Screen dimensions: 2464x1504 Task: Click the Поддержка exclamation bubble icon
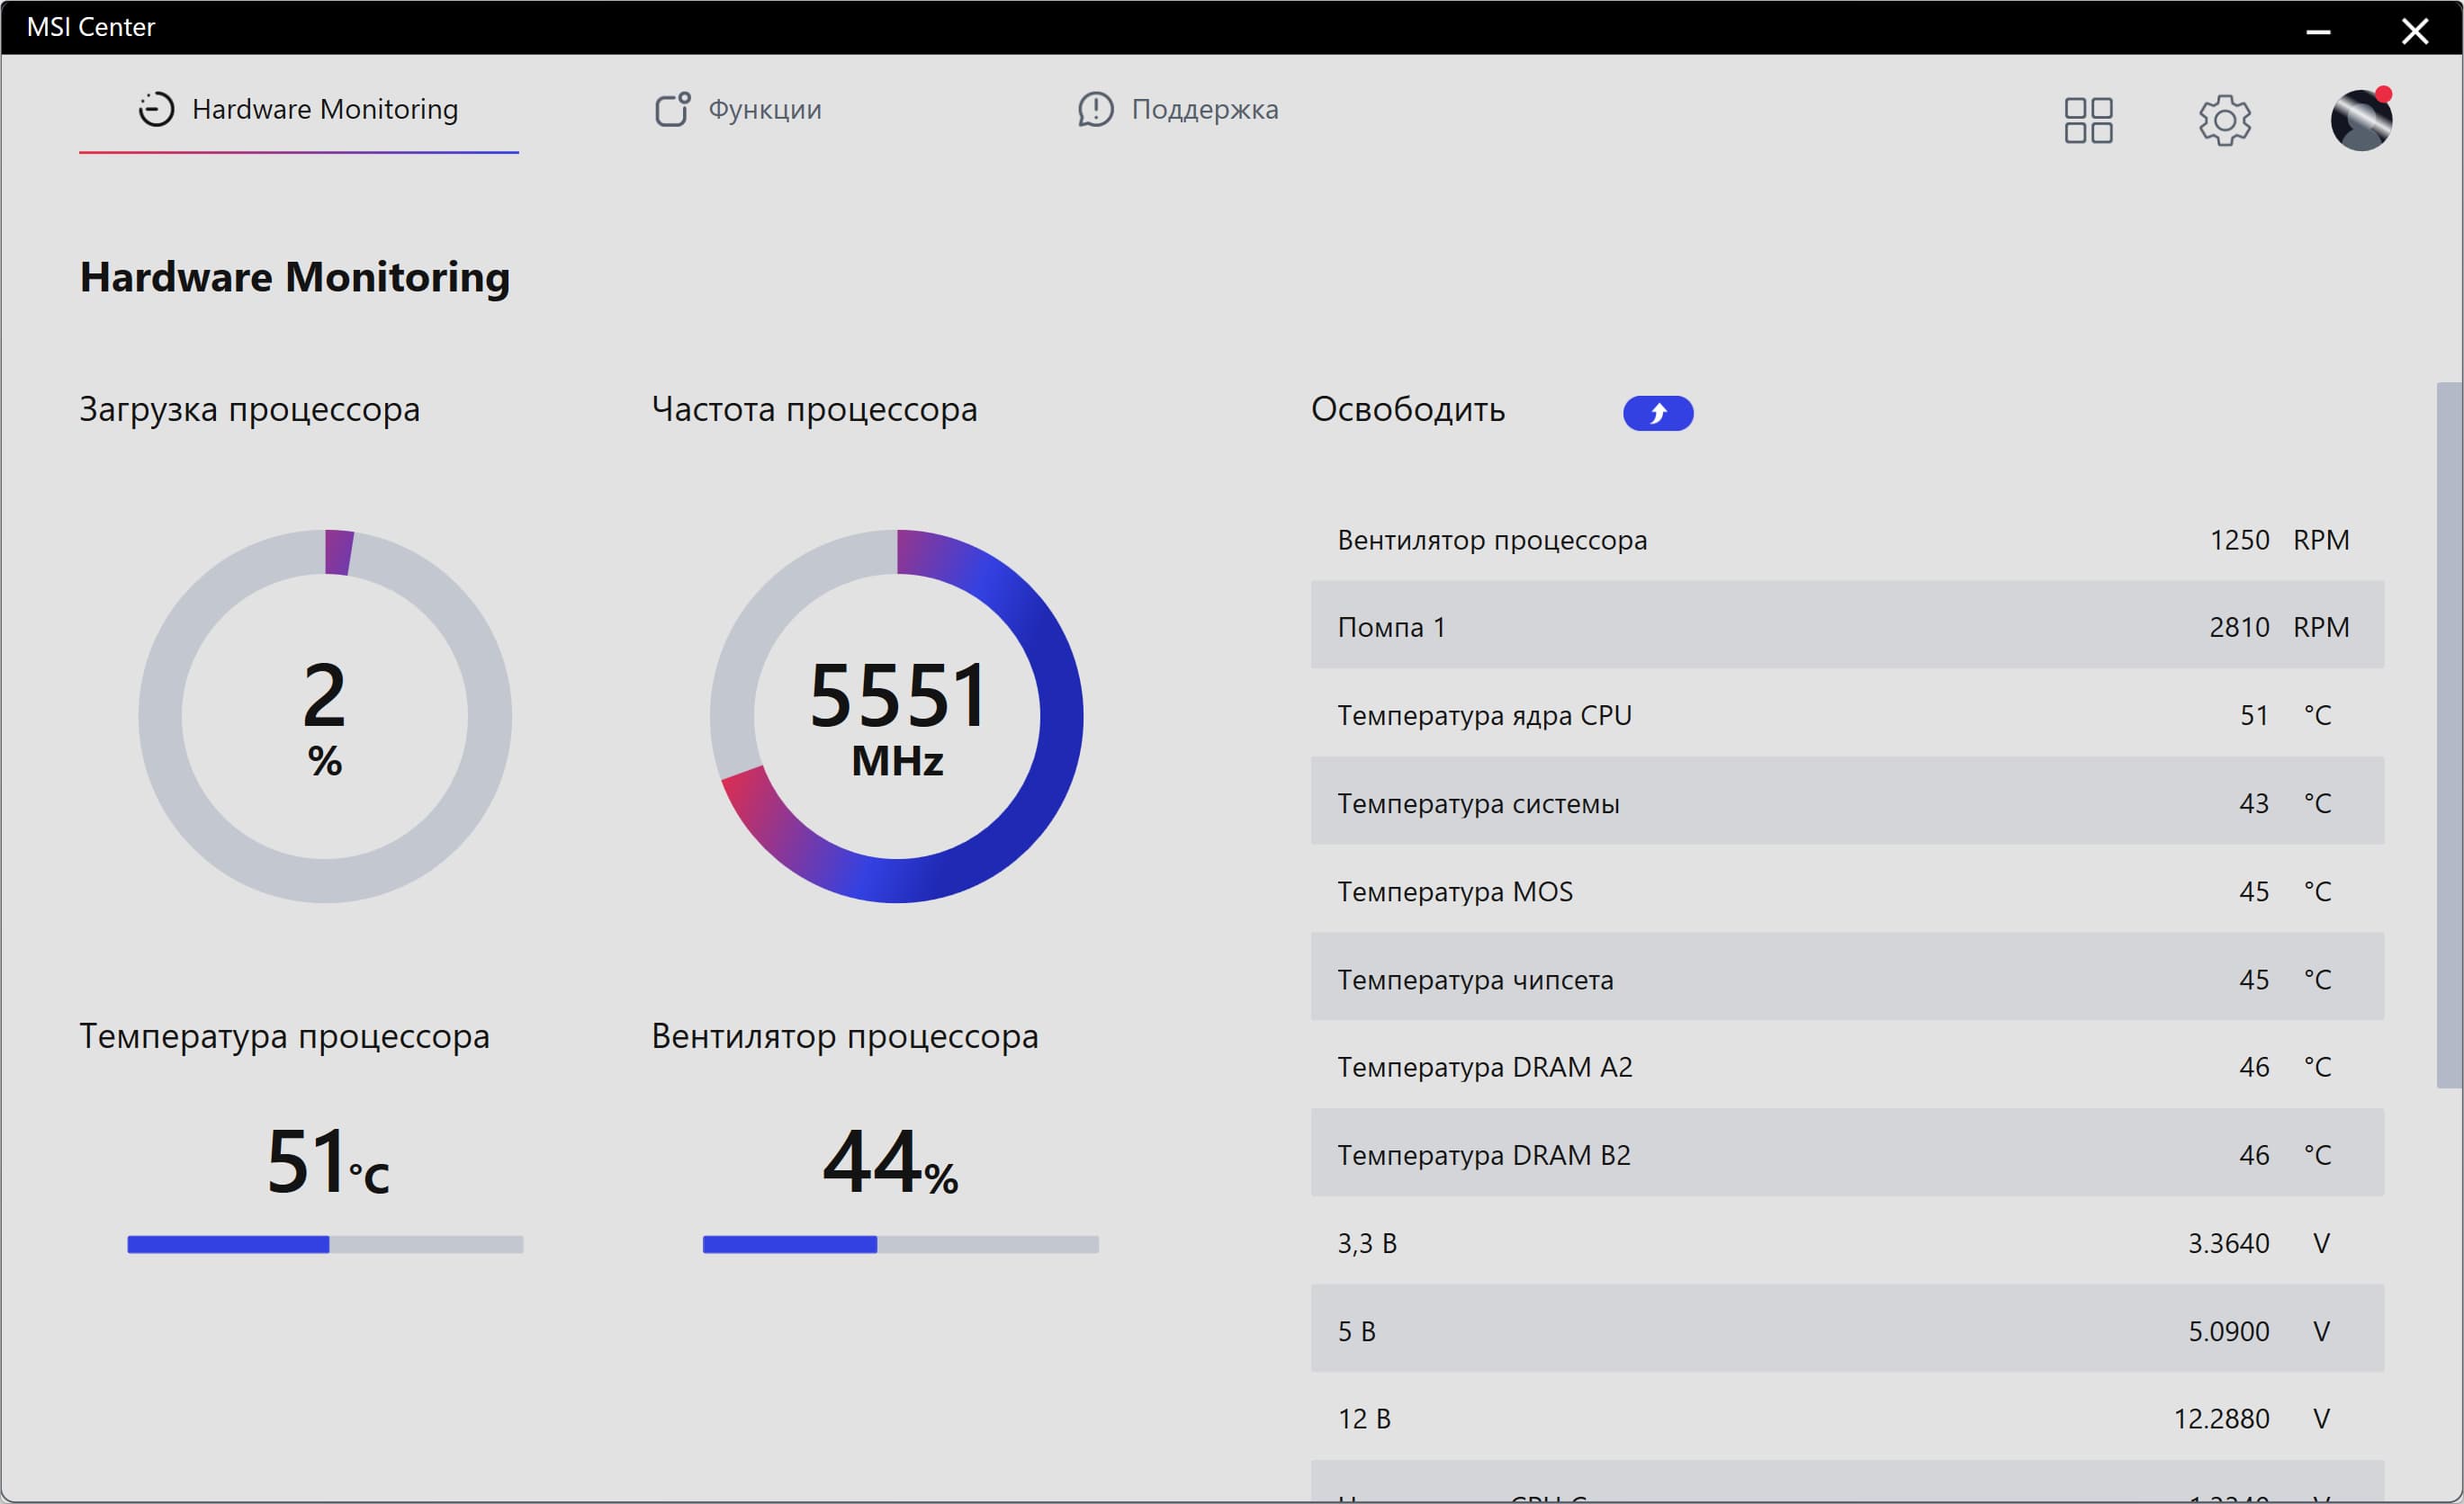[1095, 109]
